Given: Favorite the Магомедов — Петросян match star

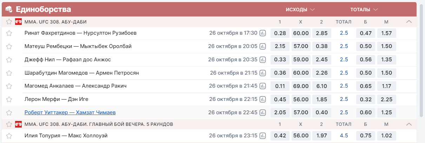Looking at the screenshot, I should (x=9, y=73).
